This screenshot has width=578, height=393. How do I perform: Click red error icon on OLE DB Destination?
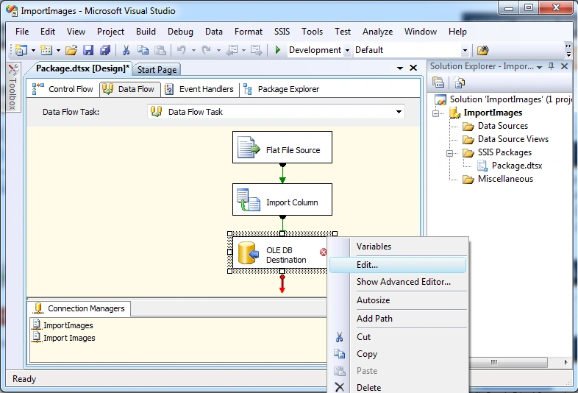tap(324, 252)
